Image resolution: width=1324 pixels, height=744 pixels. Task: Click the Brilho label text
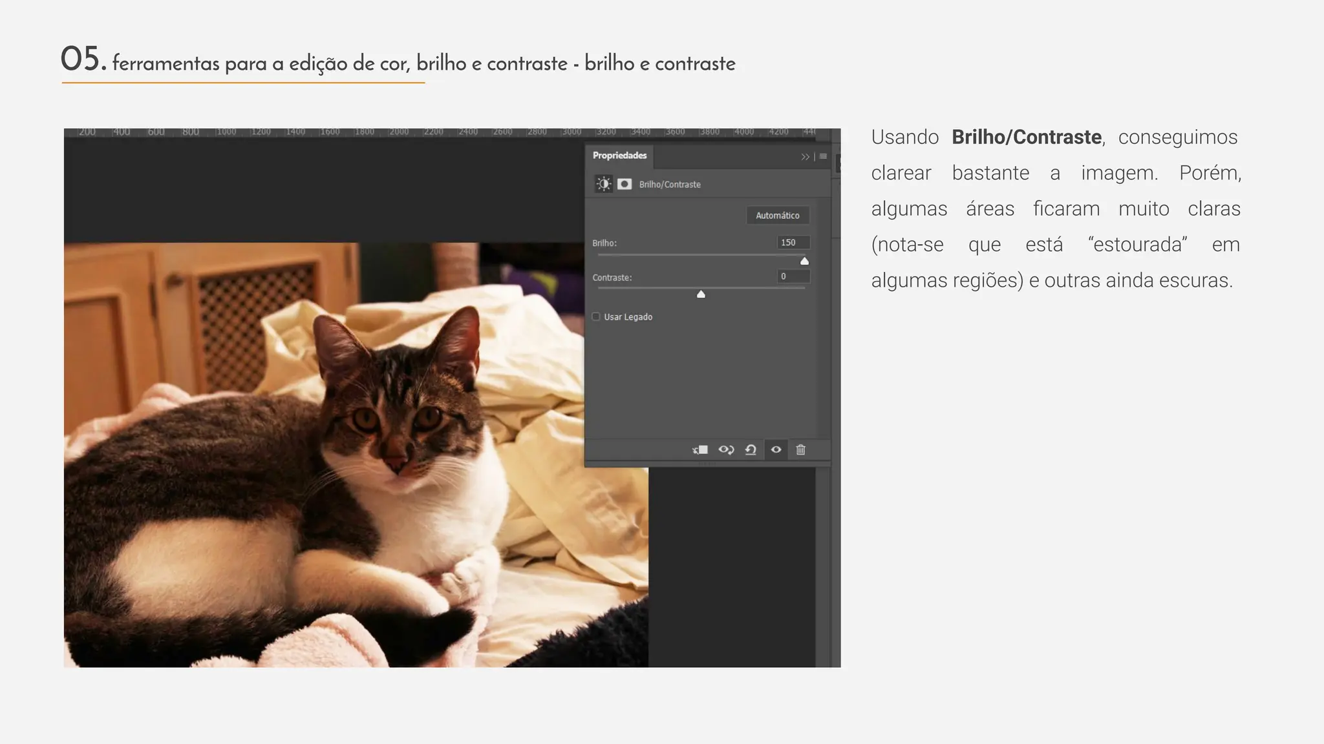604,243
